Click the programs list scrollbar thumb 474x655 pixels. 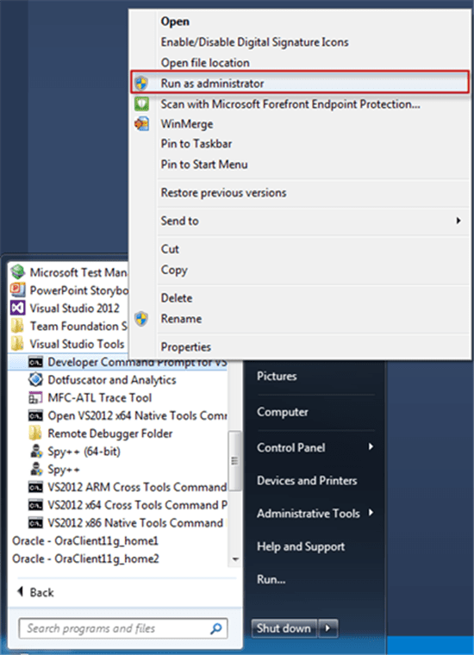coord(235,461)
